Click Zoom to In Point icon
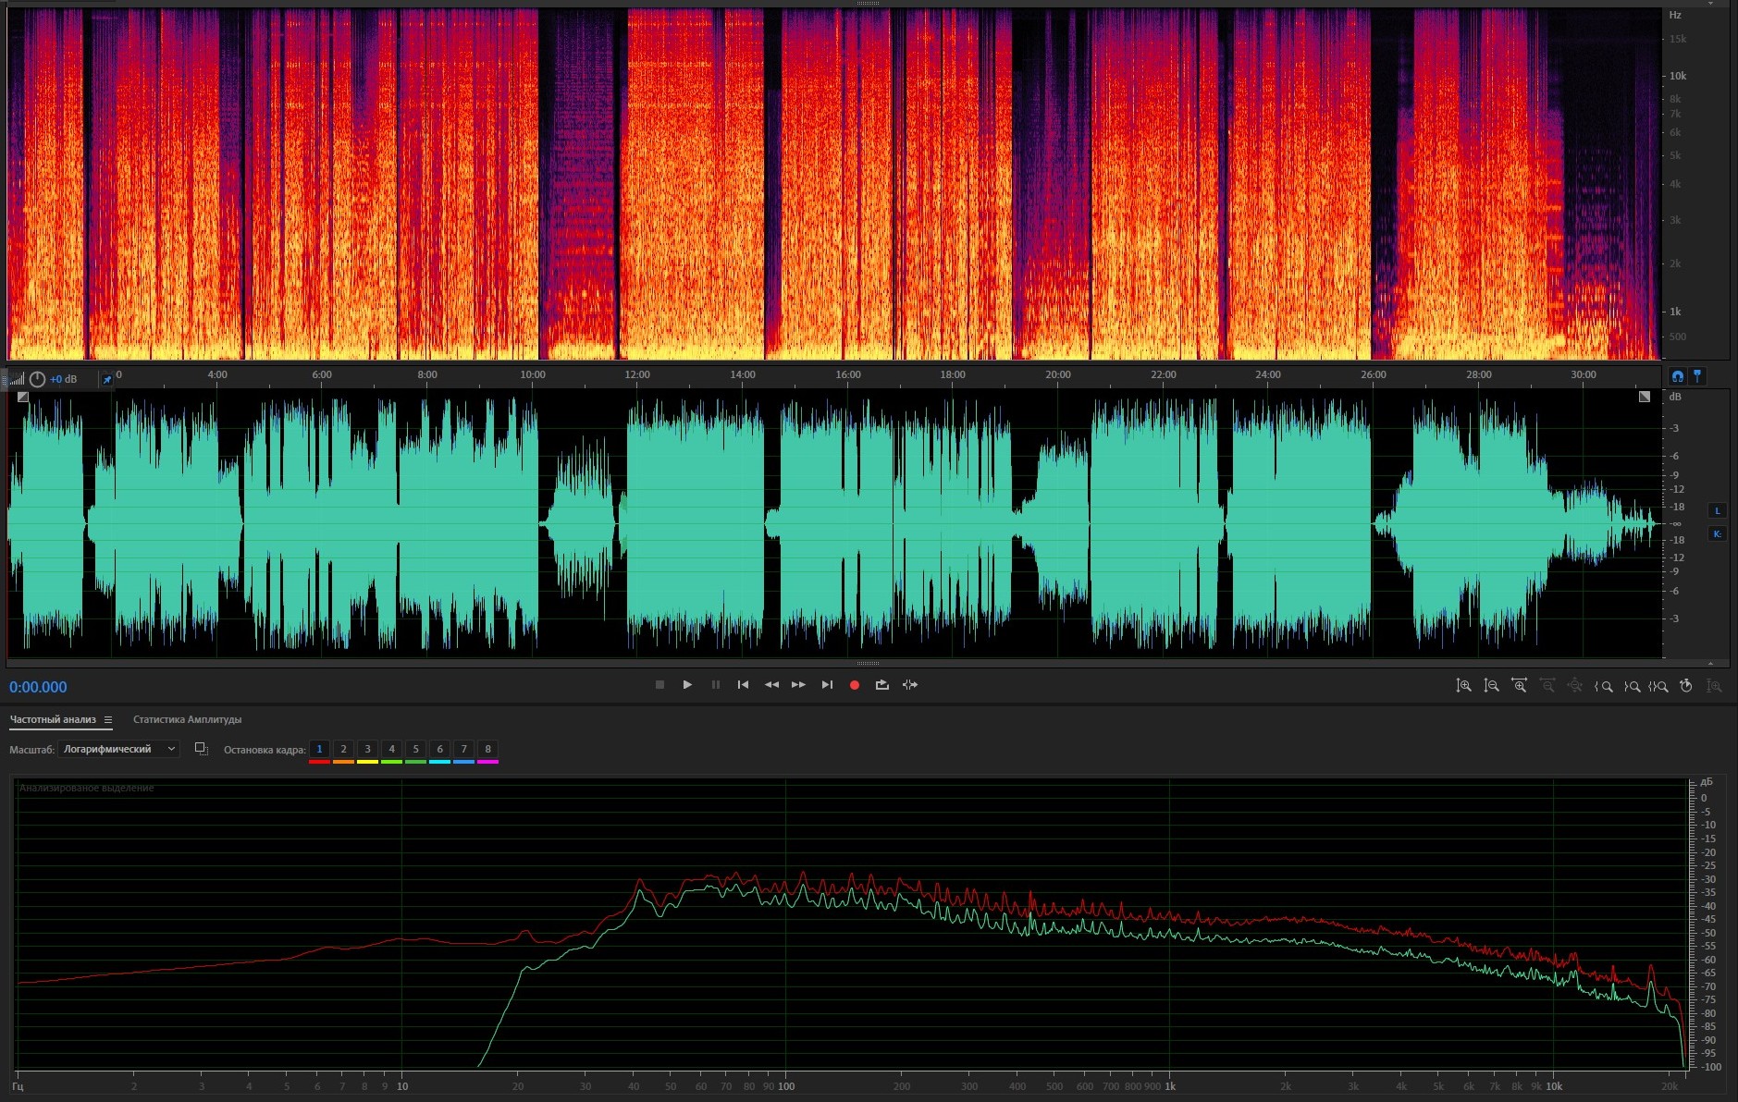 click(1604, 686)
